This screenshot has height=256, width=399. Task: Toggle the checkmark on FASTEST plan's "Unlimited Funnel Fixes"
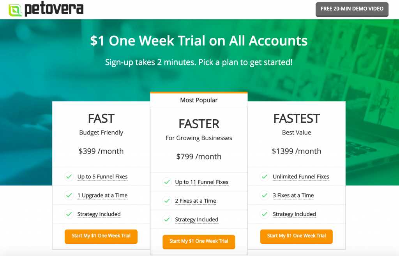[265, 177]
